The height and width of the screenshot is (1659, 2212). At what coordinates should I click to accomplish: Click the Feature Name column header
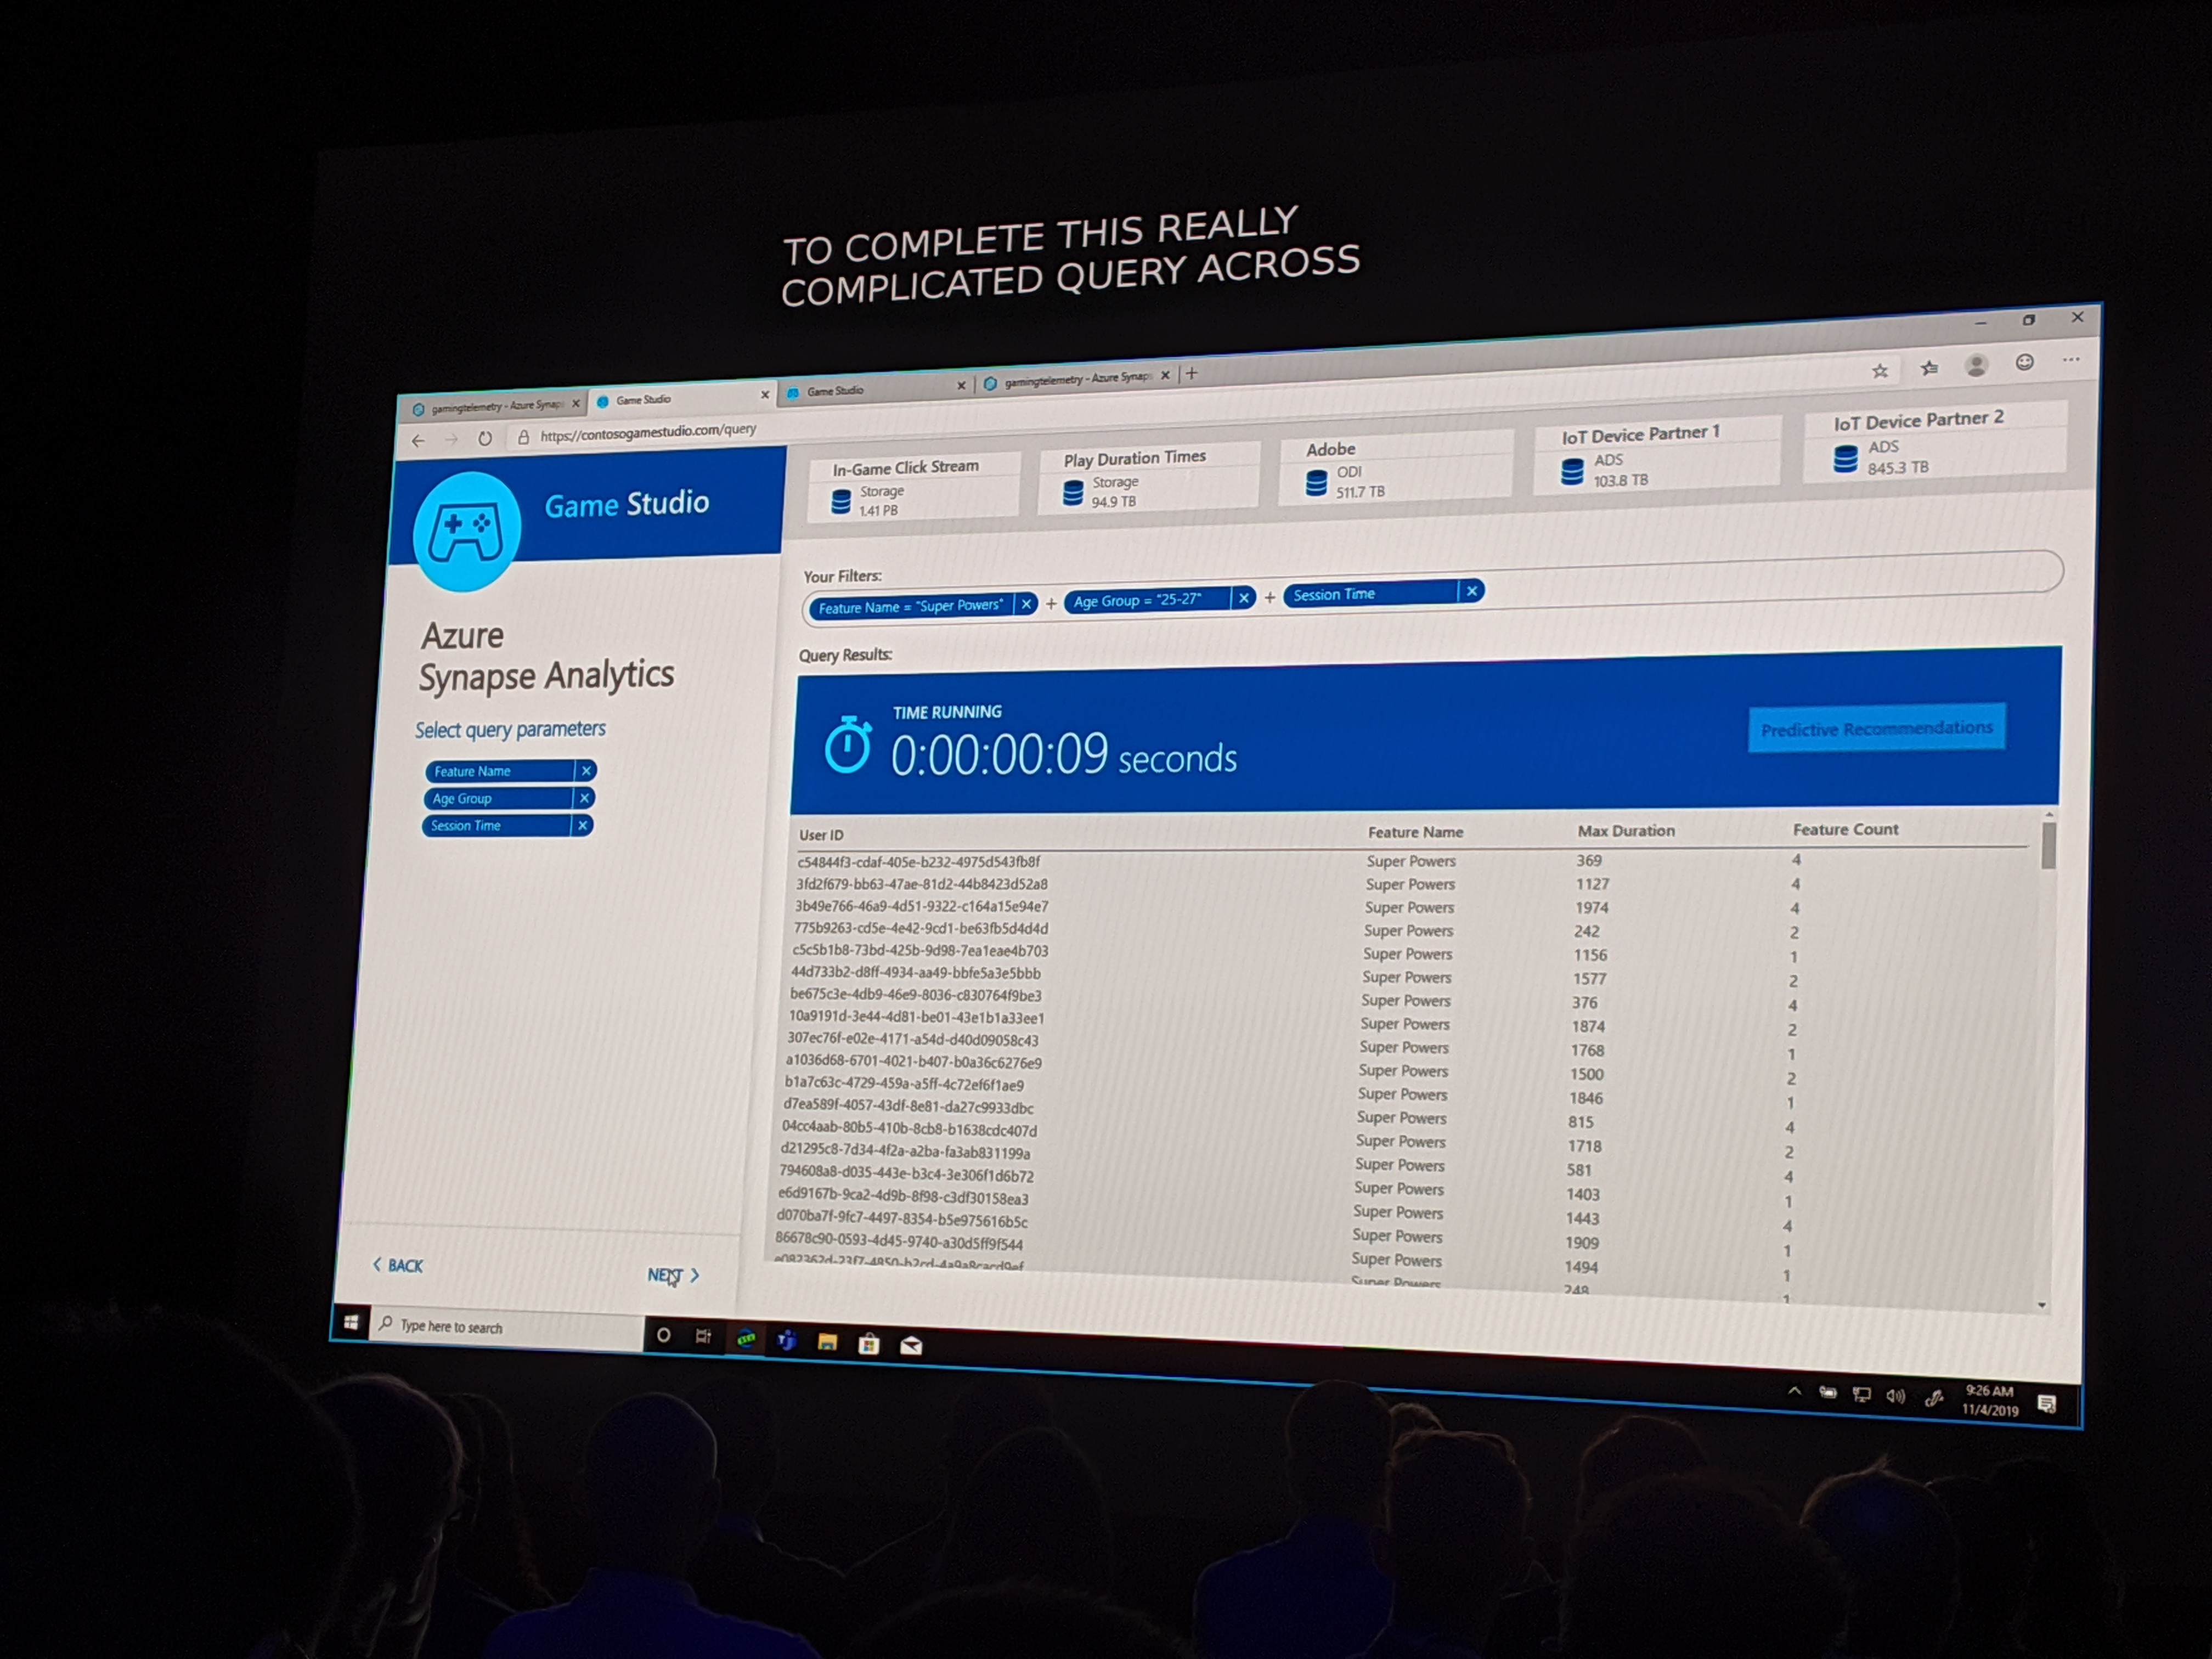coord(1415,832)
